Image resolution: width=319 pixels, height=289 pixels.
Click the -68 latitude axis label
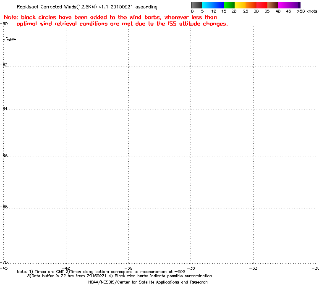coord(4,207)
